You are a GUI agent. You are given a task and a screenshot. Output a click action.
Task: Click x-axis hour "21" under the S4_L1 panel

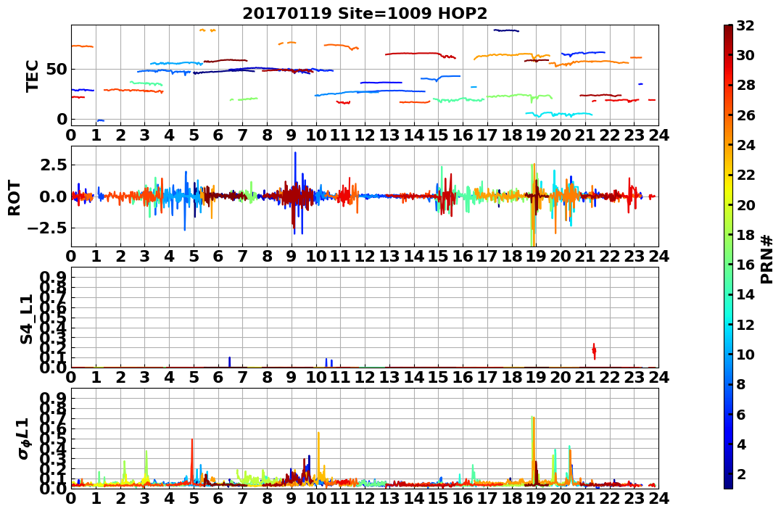(x=584, y=377)
